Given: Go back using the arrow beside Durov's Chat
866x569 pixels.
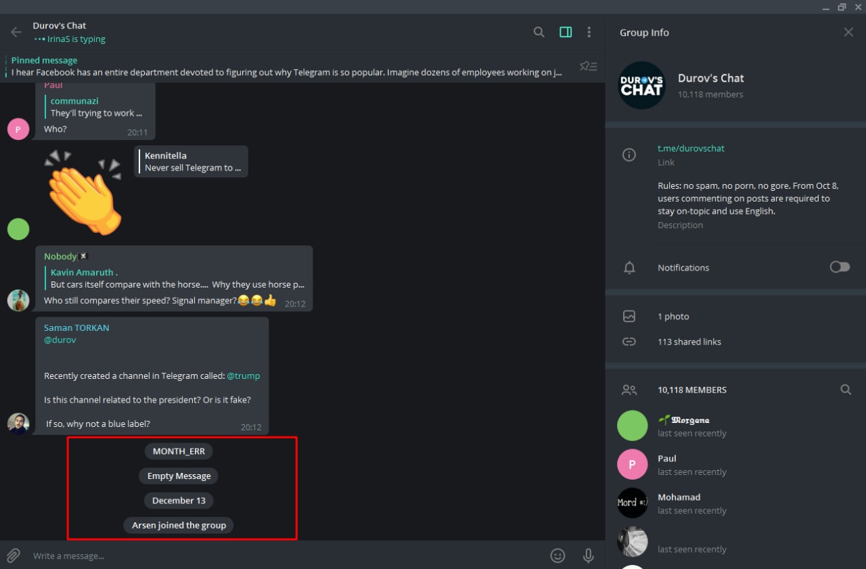Looking at the screenshot, I should pos(16,32).
